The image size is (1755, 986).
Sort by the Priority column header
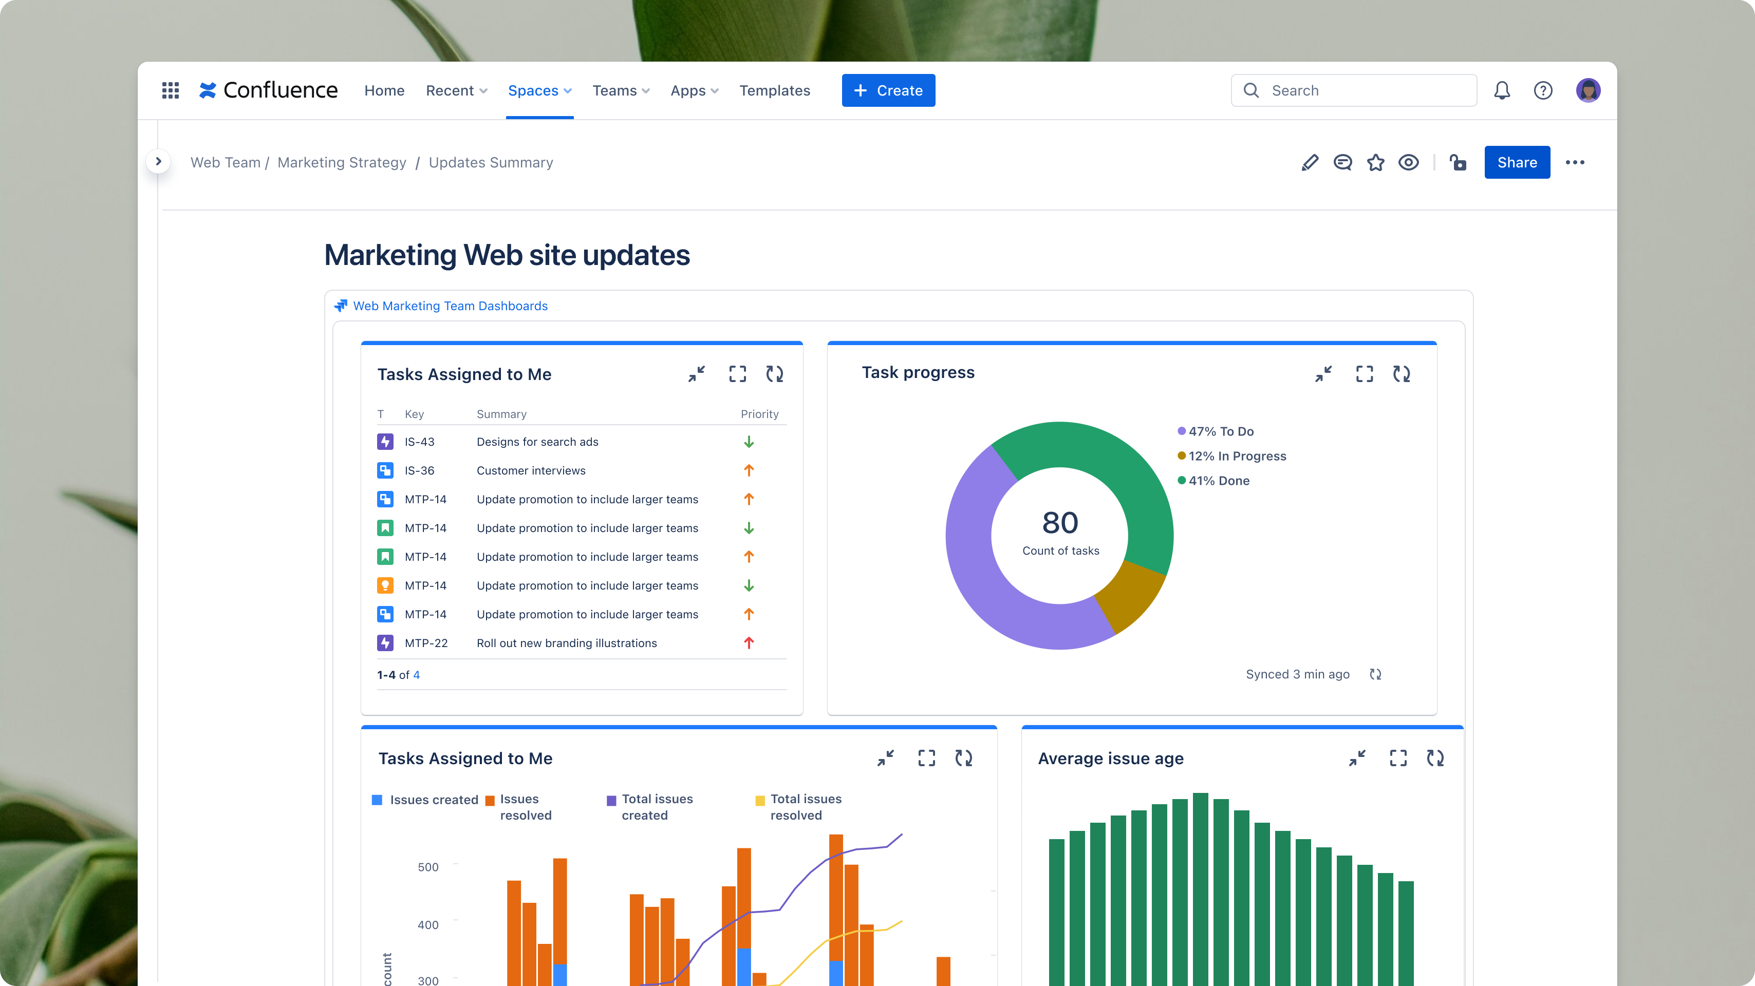[x=759, y=414]
